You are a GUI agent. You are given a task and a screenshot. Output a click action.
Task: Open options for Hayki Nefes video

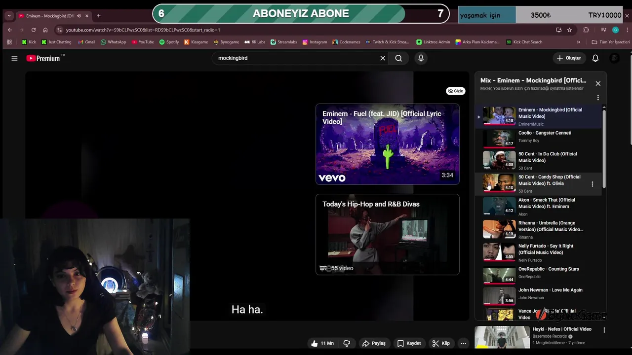[604, 330]
